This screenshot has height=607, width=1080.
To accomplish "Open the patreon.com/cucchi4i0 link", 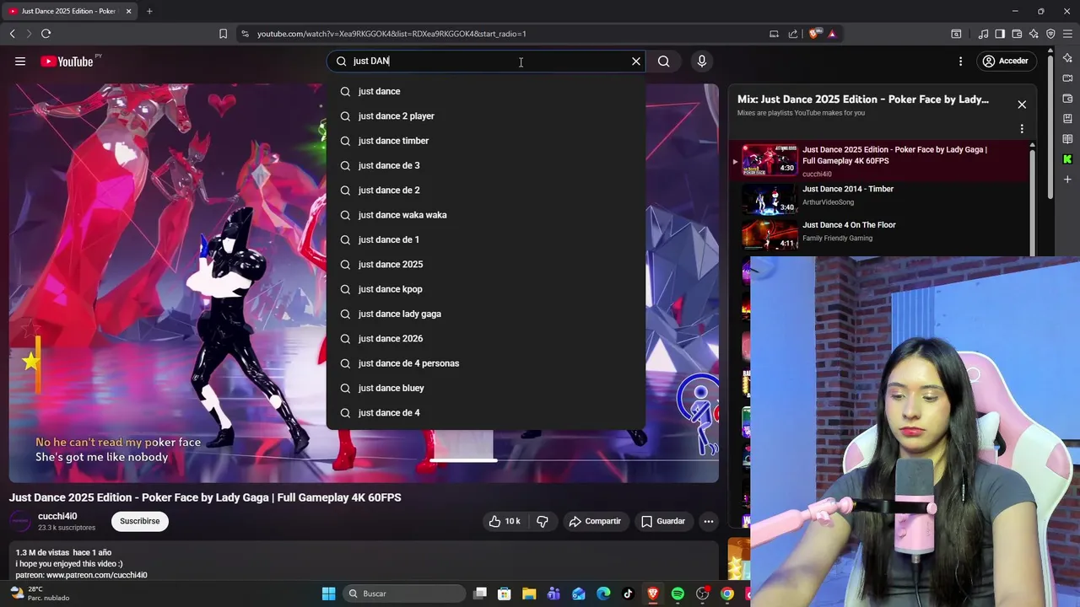I will 97,575.
